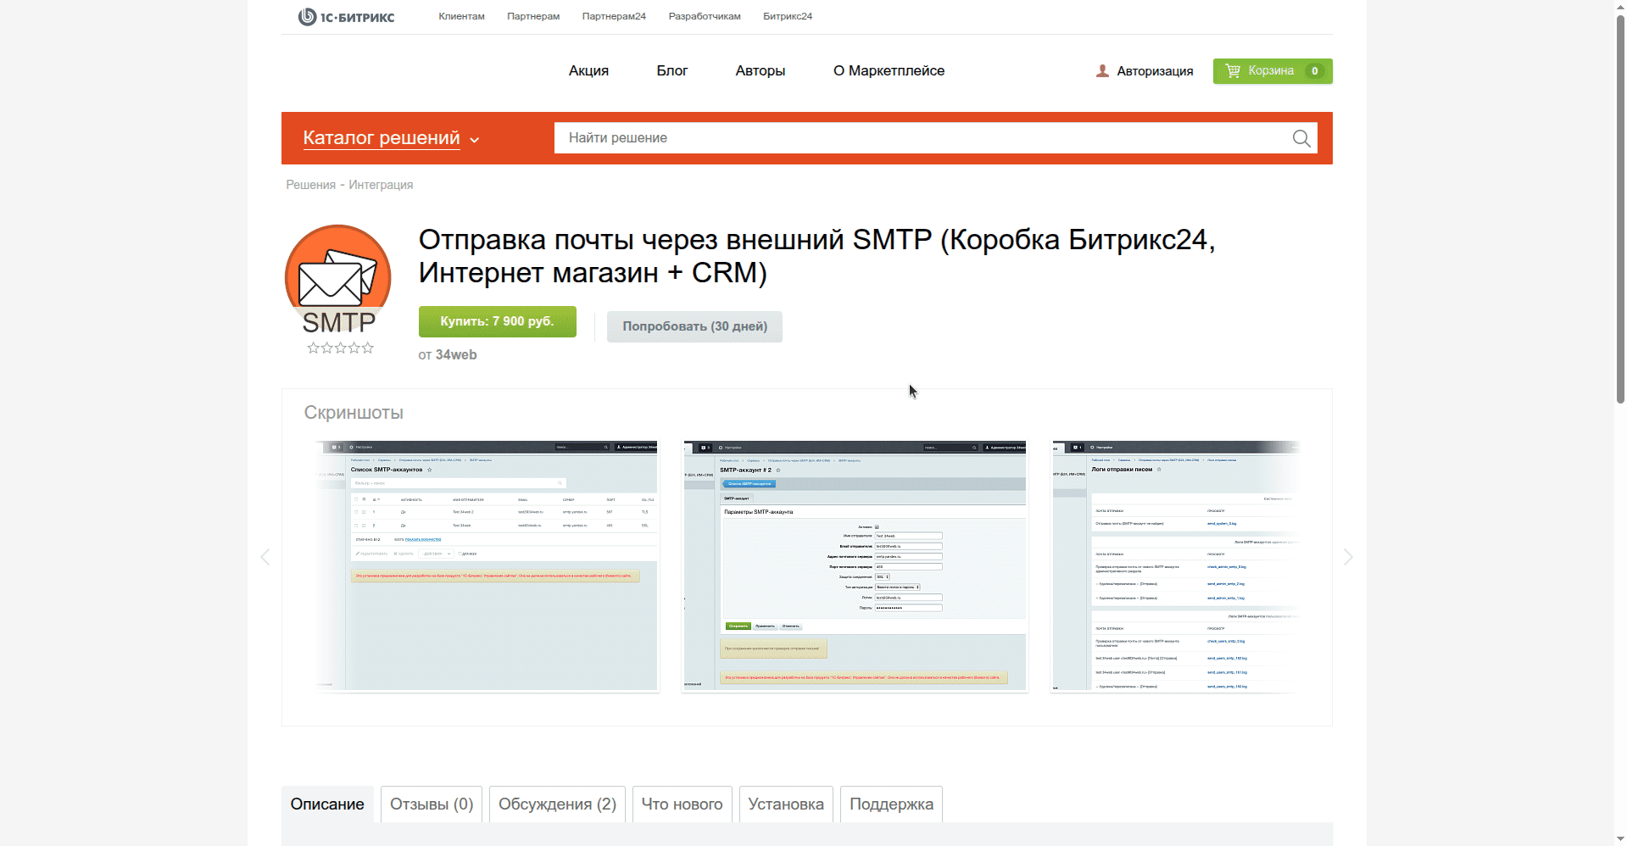
Task: Click the shopping cart icon
Action: click(x=1233, y=71)
